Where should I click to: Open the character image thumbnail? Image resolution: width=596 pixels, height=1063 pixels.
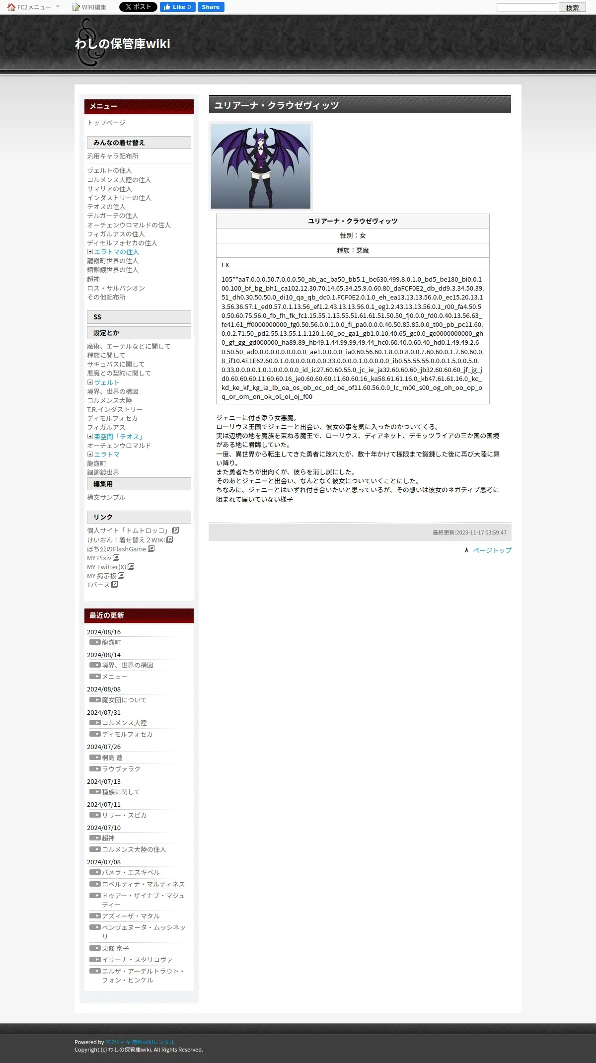261,166
